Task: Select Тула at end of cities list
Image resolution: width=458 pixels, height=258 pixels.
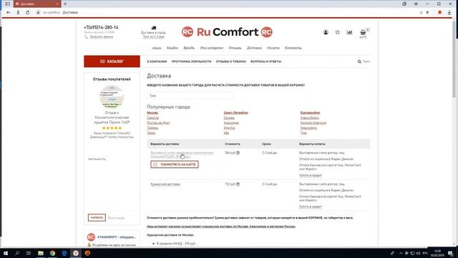Action: [x=303, y=133]
